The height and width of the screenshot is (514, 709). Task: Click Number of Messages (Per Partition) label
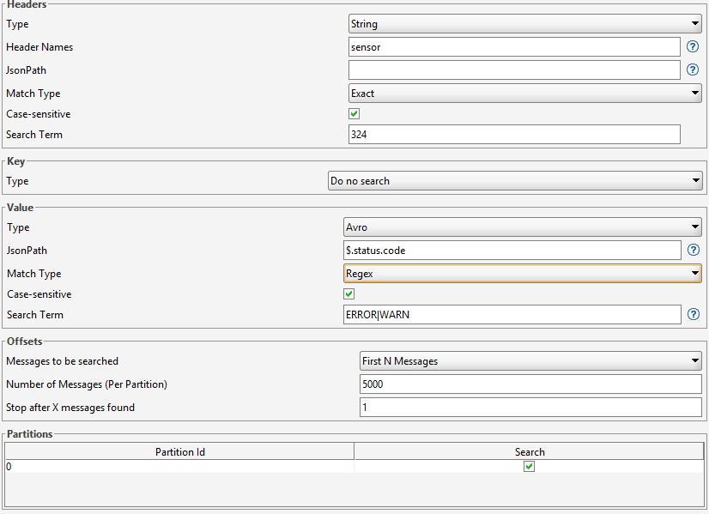pyautogui.click(x=87, y=384)
